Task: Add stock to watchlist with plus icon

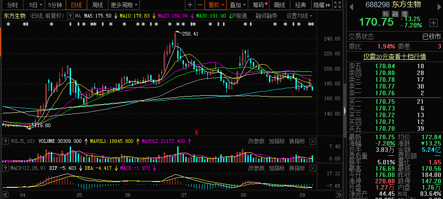Action: (433, 22)
